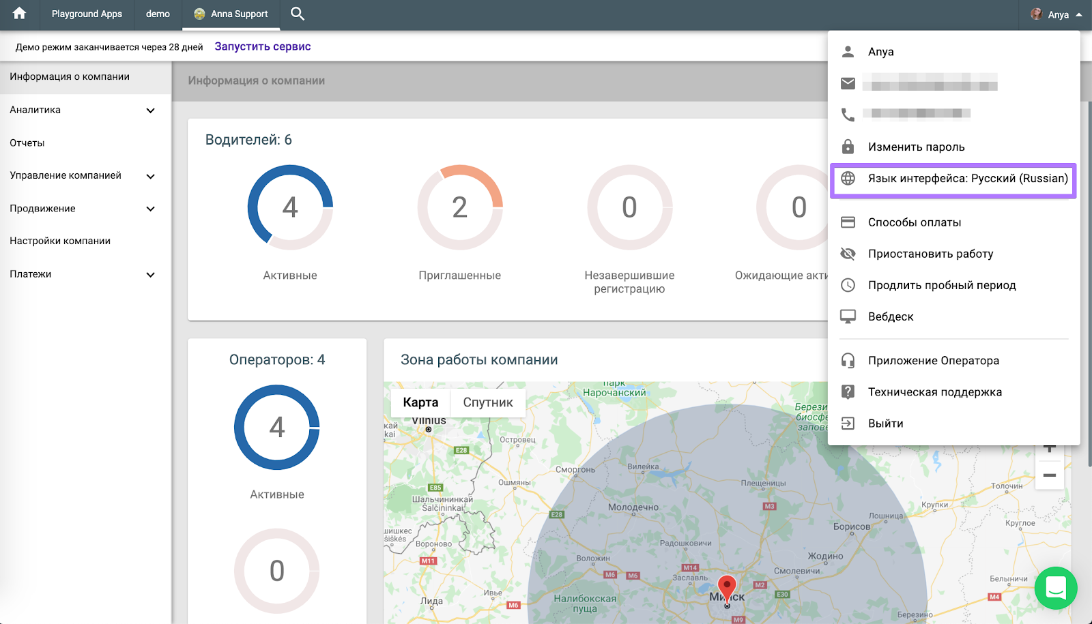
Task: Click the map zoom out minus button
Action: tap(1049, 475)
